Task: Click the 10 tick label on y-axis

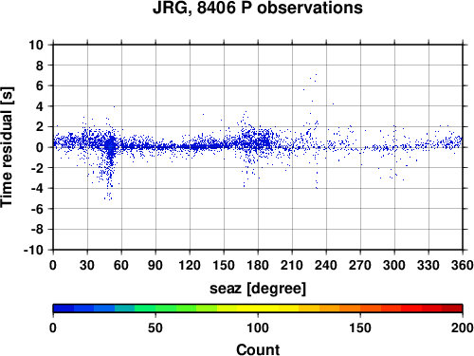Action: coord(36,45)
